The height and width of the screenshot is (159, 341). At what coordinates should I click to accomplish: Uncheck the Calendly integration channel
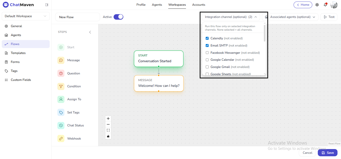(207, 38)
